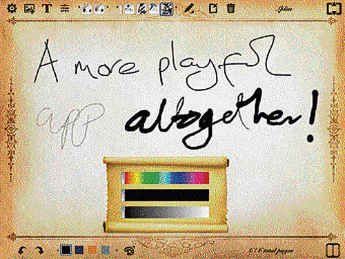Open settings with the gear icon
The image size is (345, 259).
pos(12,9)
